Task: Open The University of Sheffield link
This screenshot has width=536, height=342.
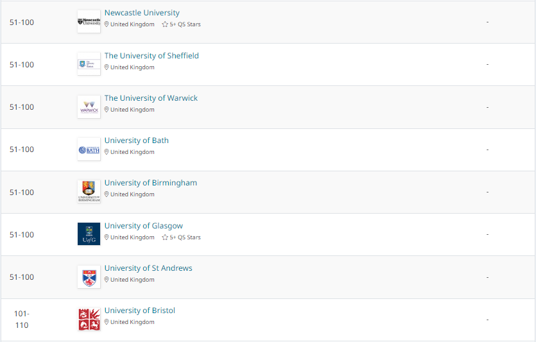Action: pyautogui.click(x=151, y=56)
